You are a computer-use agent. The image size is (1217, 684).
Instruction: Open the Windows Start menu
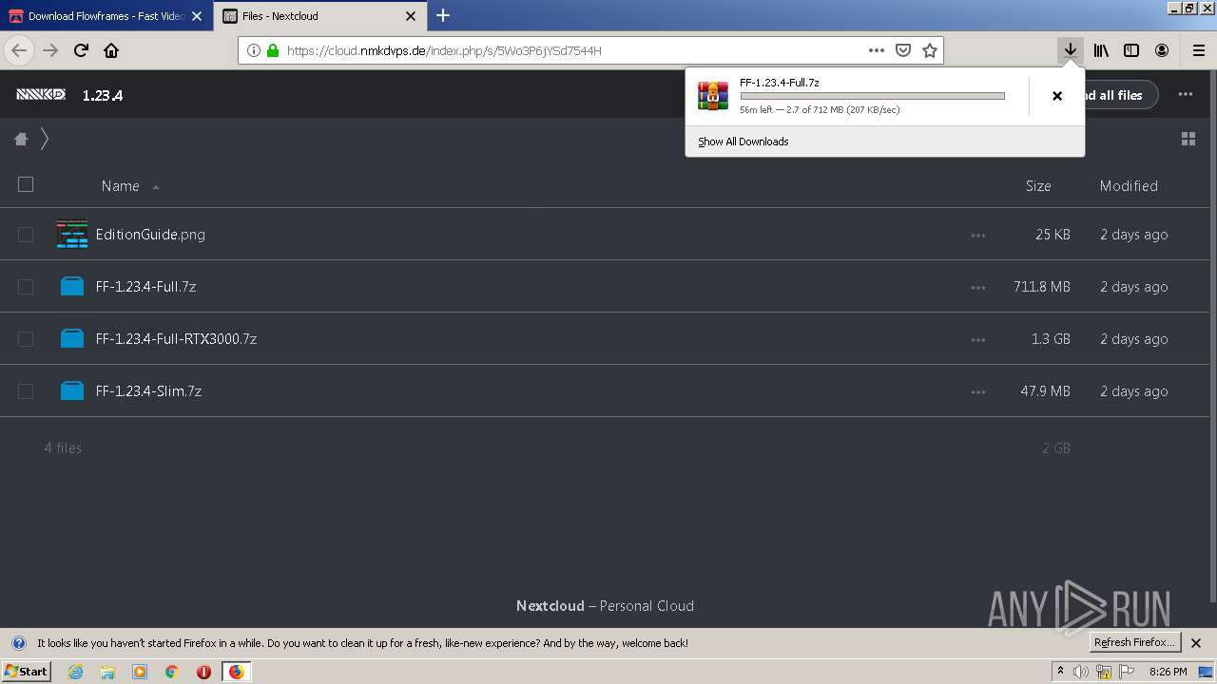pyautogui.click(x=26, y=672)
